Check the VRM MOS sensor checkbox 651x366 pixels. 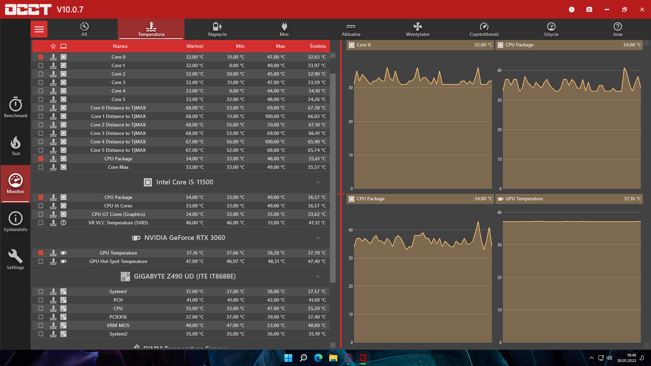click(41, 325)
